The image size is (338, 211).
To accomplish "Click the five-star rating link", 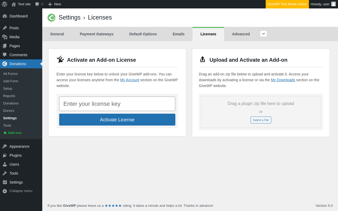I will coord(113,206).
